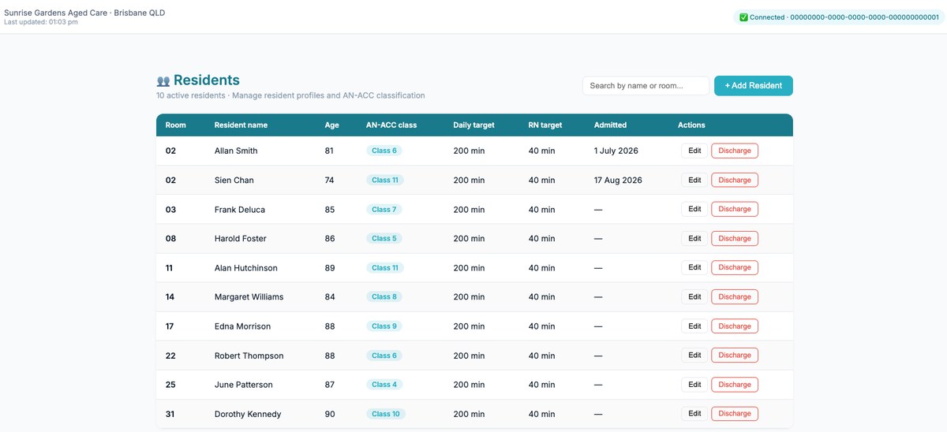Select the name Margaret Williams
The image size is (947, 432).
point(249,297)
